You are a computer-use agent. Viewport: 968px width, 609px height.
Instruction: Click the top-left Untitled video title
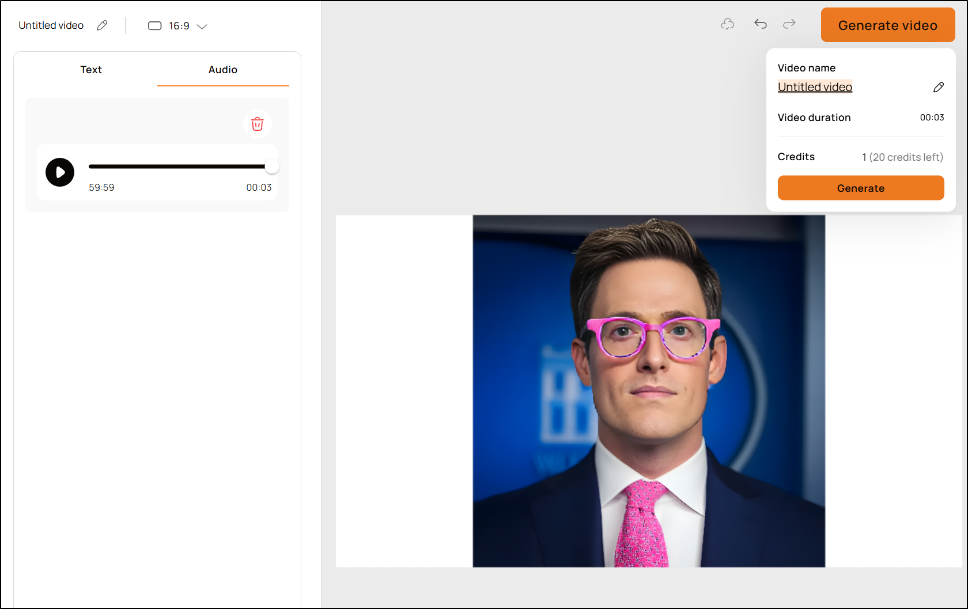click(51, 25)
